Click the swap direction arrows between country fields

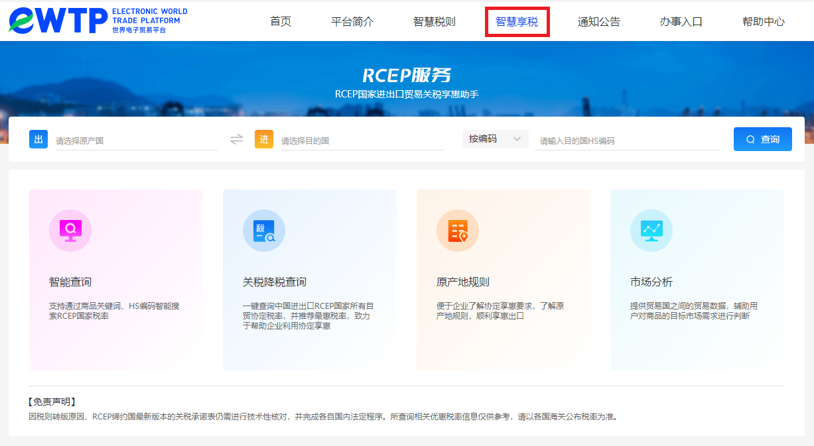(236, 139)
